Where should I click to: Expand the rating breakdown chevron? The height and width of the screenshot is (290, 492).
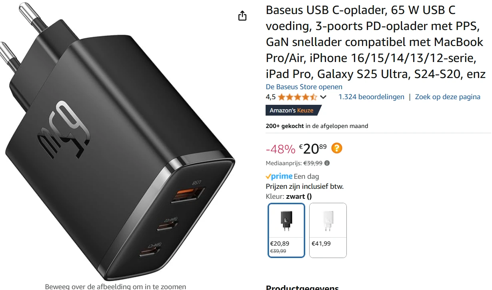pyautogui.click(x=324, y=97)
